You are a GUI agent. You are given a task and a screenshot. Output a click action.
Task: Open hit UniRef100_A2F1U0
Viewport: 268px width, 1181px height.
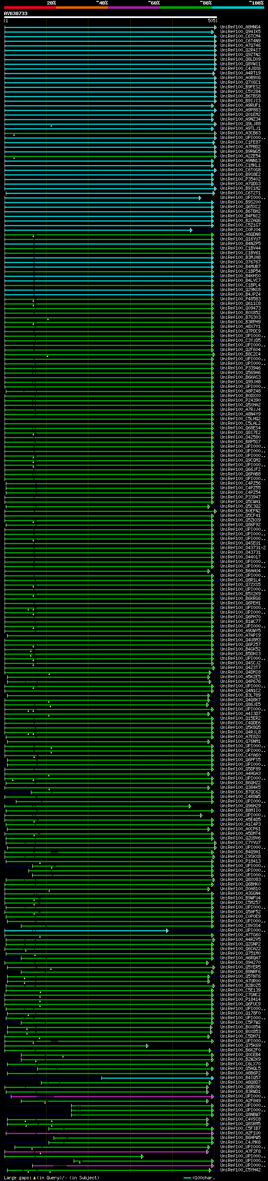[x=240, y=1133]
